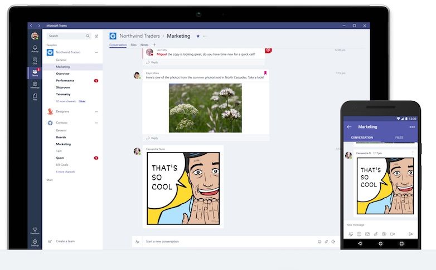Screen dimensions: 436x270
Task: Expand the More section in the team list
Action: [x=50, y=180]
